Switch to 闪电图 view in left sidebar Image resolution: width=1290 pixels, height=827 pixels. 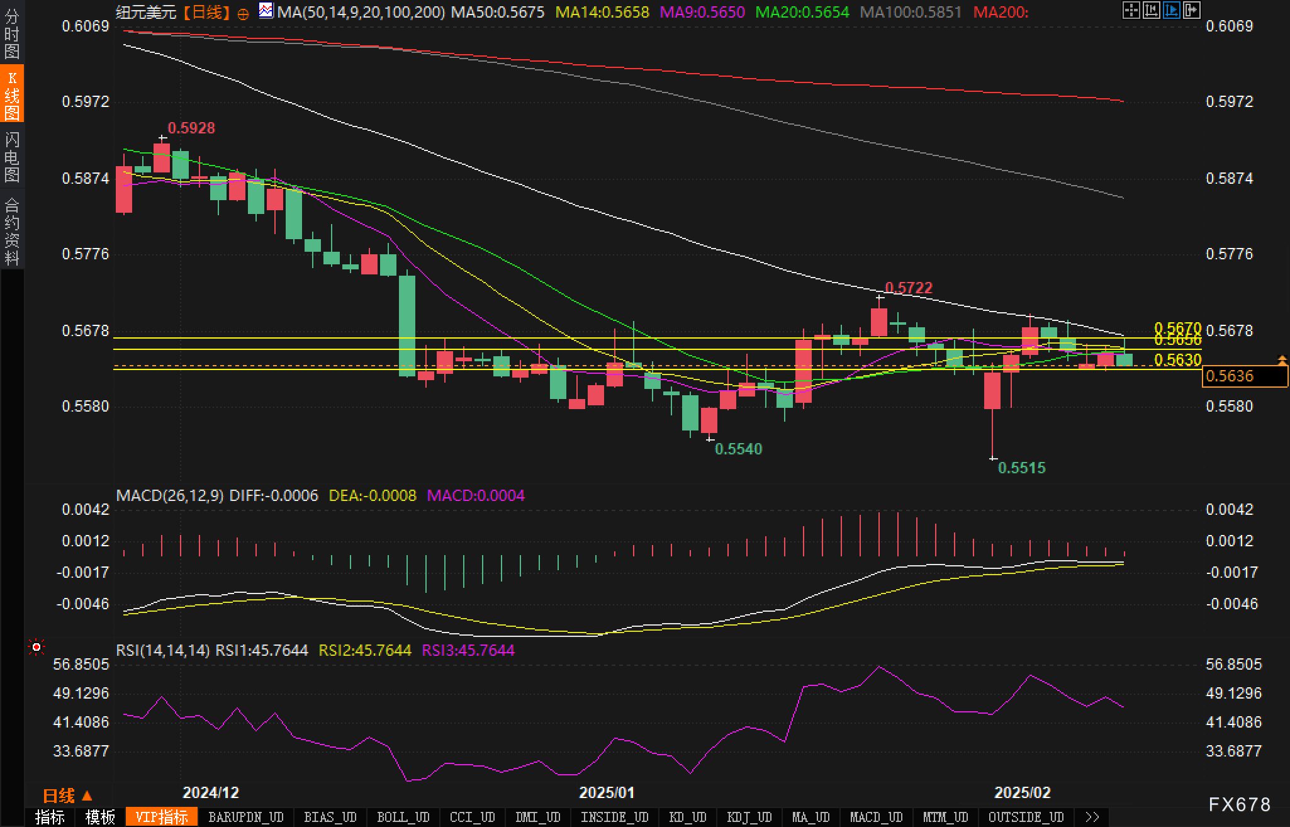click(11, 157)
